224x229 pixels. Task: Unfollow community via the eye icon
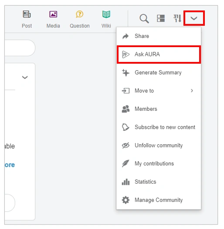[126, 145]
